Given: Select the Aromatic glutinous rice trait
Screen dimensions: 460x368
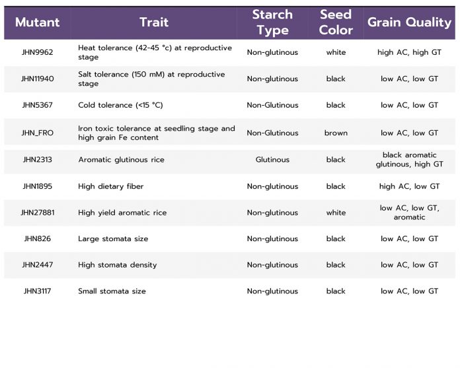Looking at the screenshot, I should pos(121,160).
